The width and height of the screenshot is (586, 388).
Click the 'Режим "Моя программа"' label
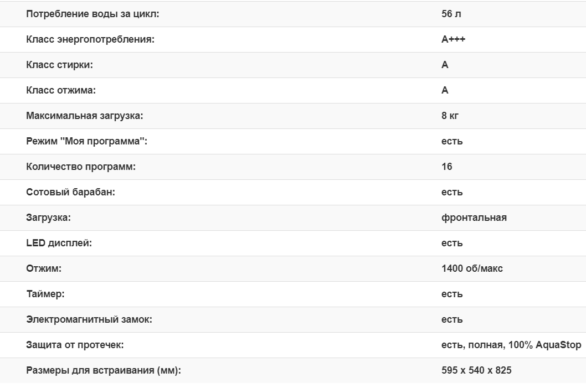pyautogui.click(x=86, y=141)
